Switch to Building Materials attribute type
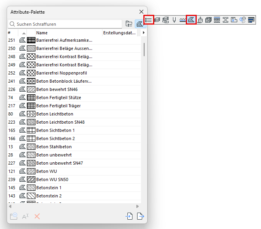 point(208,20)
